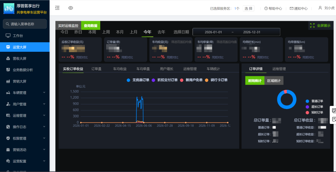
Task: Select 今日 time range
Action: pos(64,32)
